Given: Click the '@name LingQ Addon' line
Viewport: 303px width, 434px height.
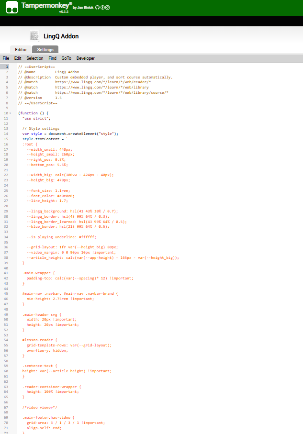Looking at the screenshot, I should pos(48,72).
